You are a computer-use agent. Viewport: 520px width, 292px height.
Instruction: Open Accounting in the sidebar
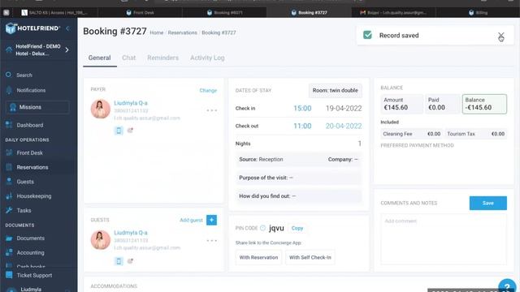point(31,252)
